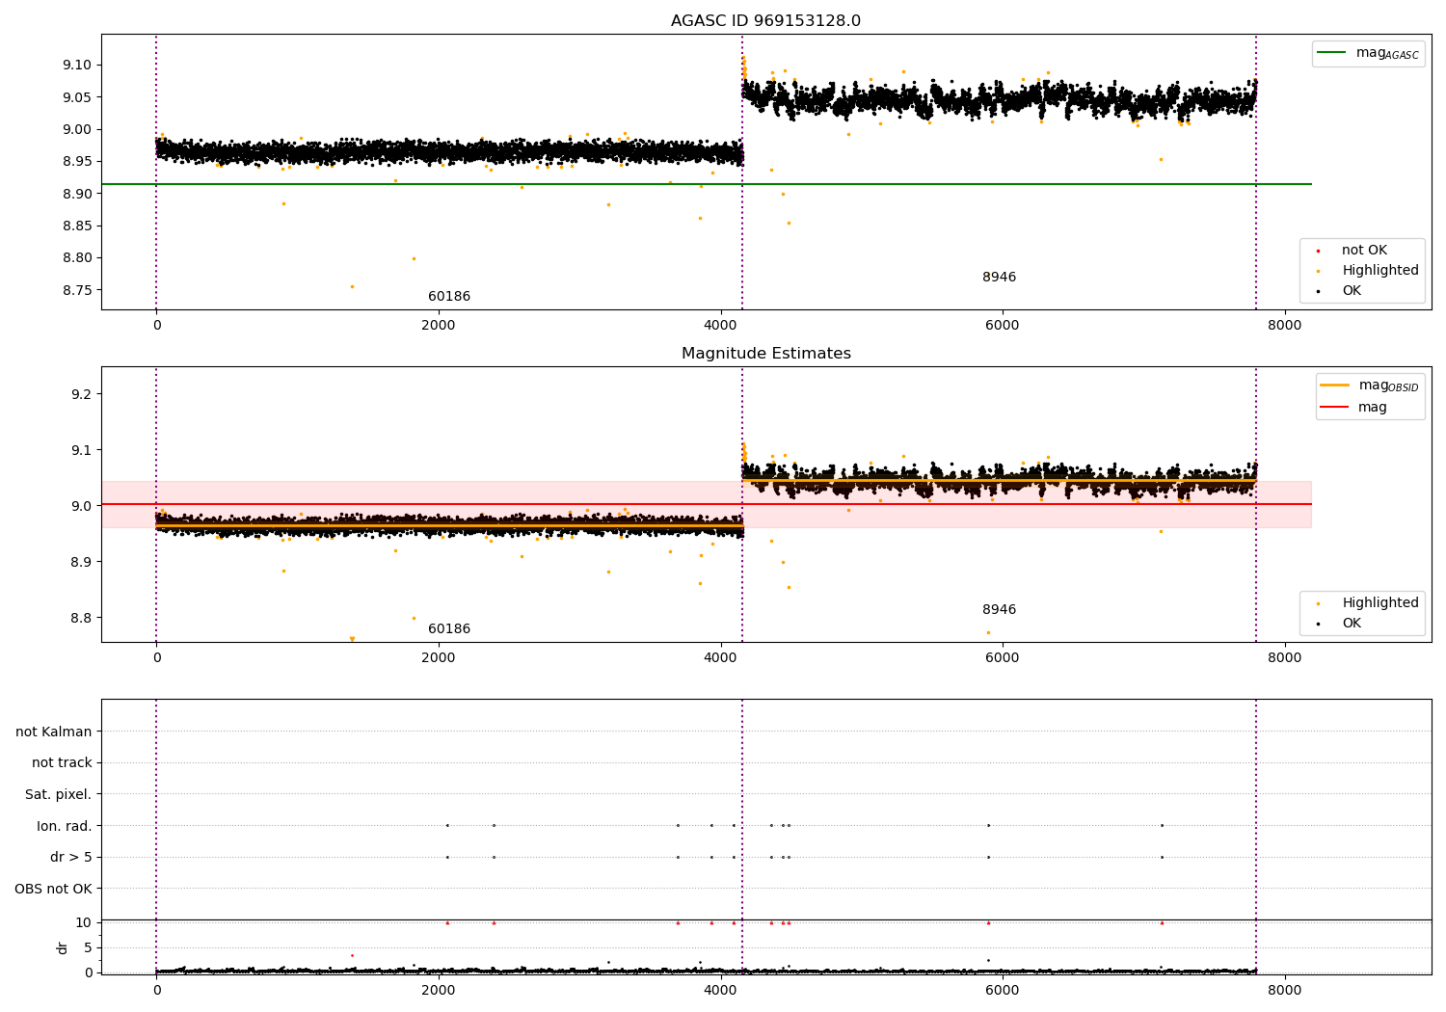Viewport: 1446px width, 1012px height.
Task: Click the 4000 x-axis tick in top plot
Action: pyautogui.click(x=721, y=326)
